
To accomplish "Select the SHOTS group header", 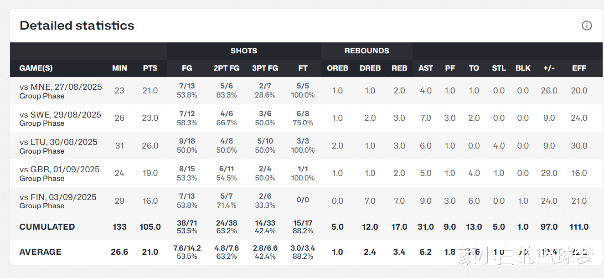I will pos(244,51).
